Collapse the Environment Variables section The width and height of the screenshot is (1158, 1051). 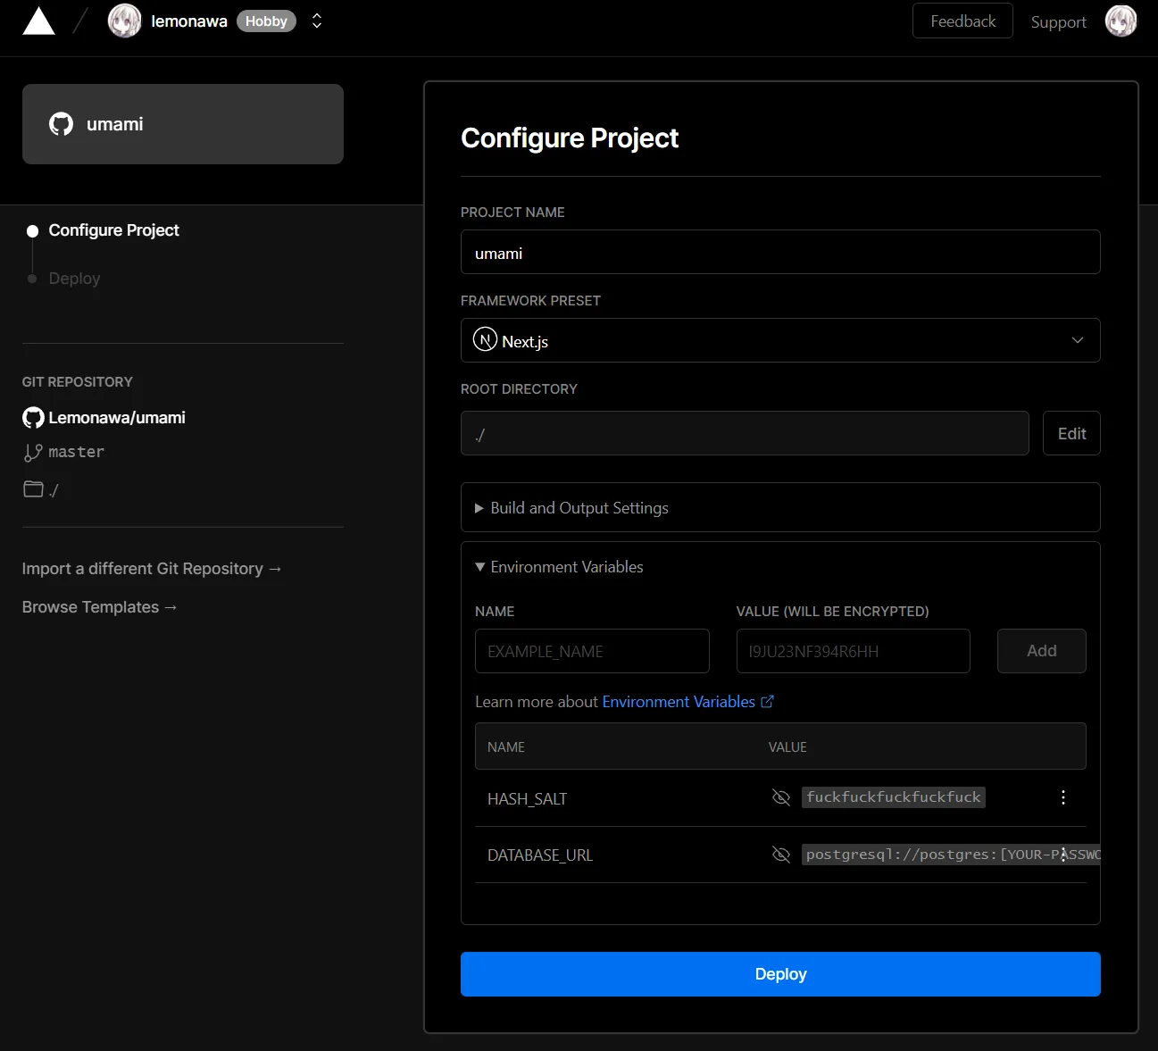[559, 567]
